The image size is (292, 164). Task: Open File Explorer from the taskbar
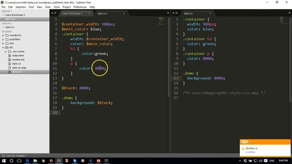tap(35, 161)
